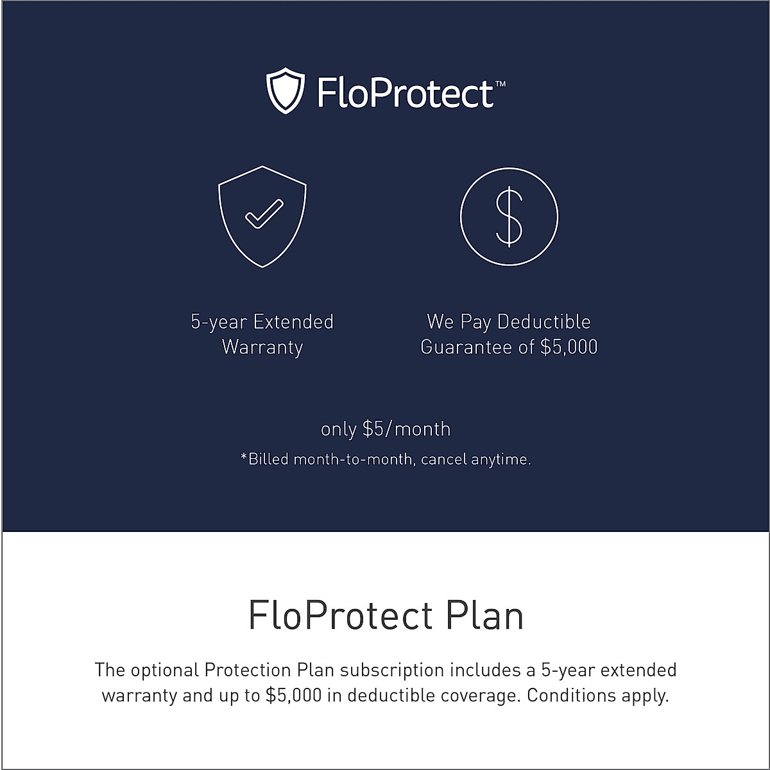Click "Guarantee of $5,000" under dollar icon
Screen dimensions: 770x770
coord(509,347)
